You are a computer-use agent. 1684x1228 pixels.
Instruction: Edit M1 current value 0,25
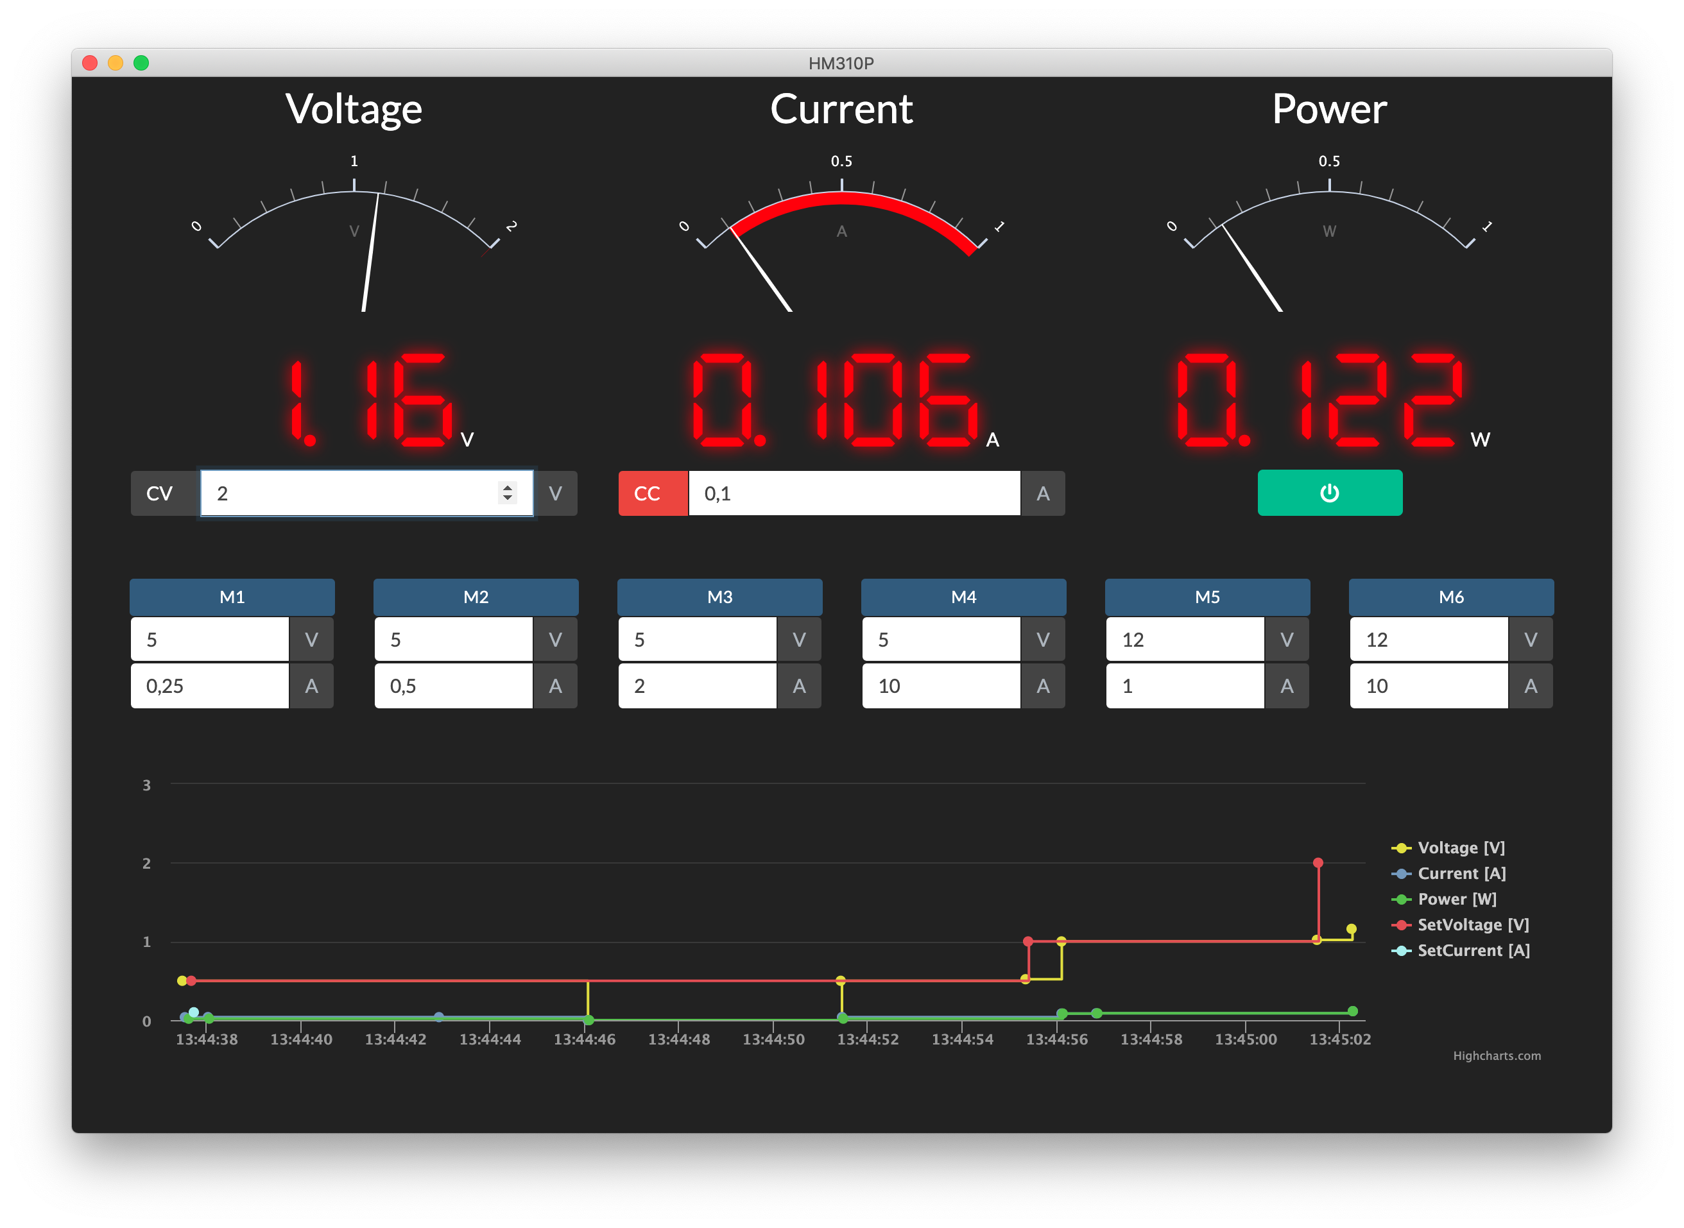point(210,686)
